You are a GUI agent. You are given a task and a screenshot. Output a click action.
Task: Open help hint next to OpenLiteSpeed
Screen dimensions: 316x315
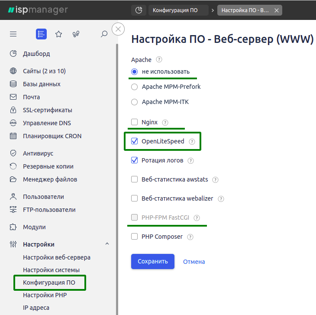tap(192, 142)
